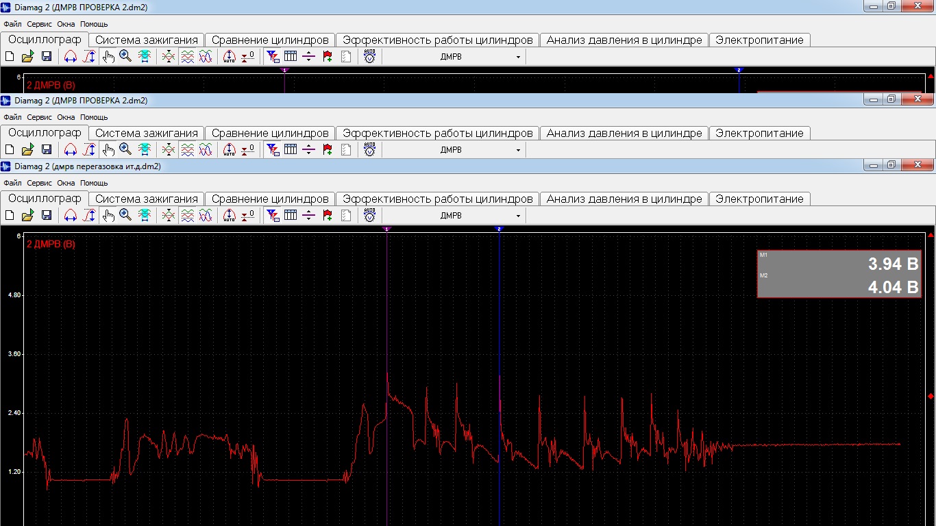Magnifier zoom icon in the middle Diamag window
This screenshot has height=526, width=936.
(125, 149)
